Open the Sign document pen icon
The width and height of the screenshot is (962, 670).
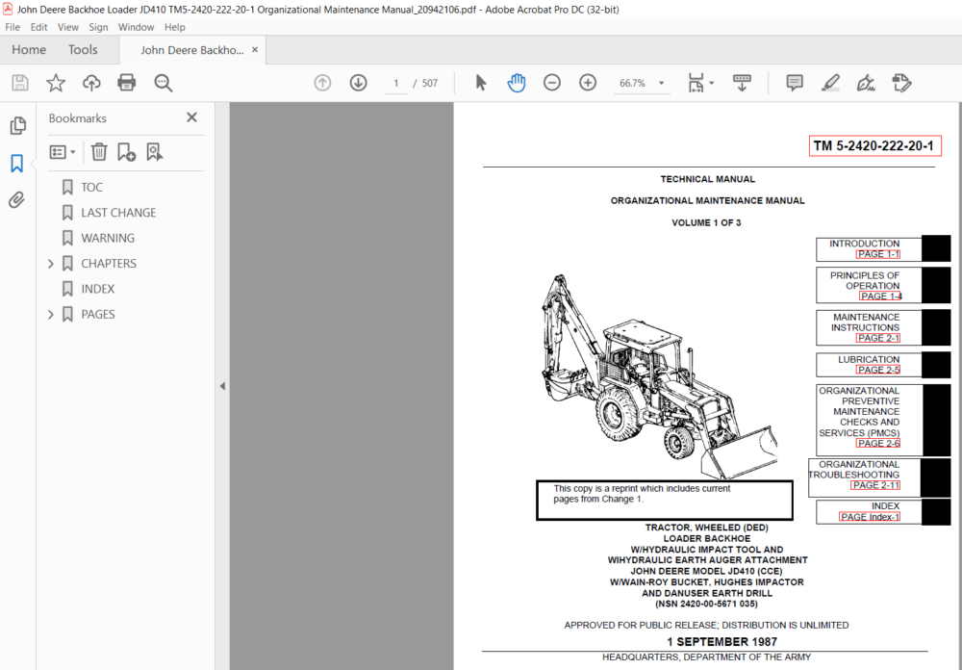click(x=866, y=83)
